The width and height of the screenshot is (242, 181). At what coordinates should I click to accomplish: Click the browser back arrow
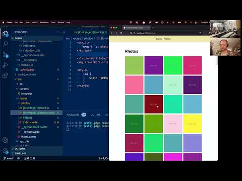(112, 33)
